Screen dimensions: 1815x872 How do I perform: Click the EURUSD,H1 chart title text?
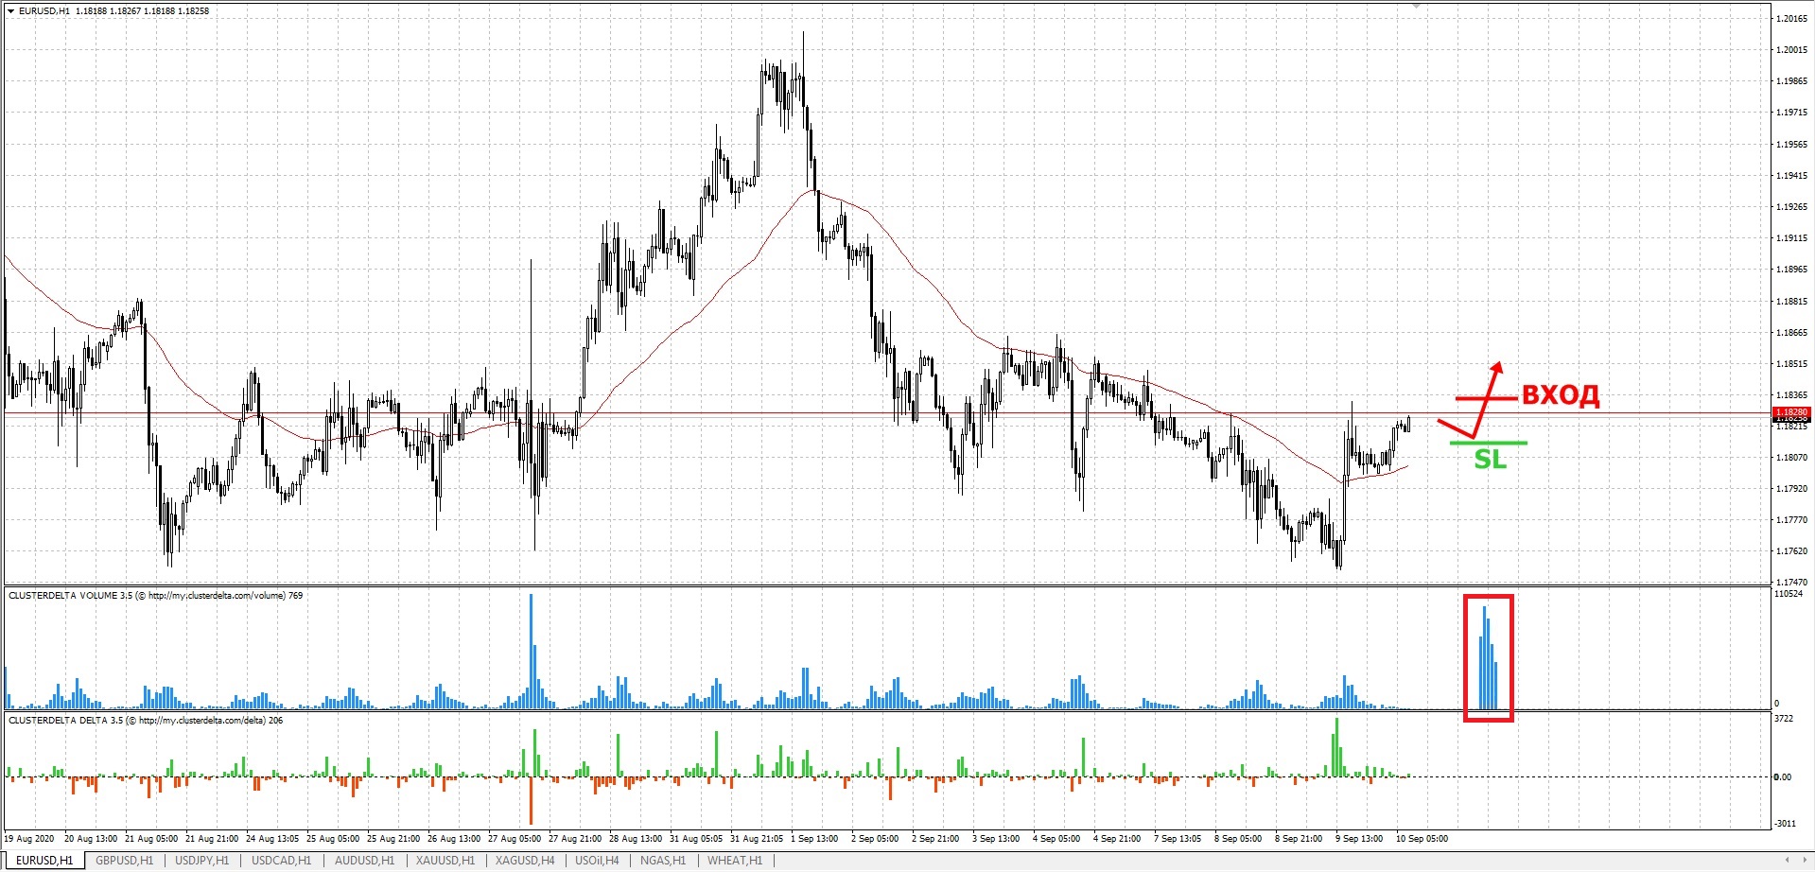[x=44, y=11]
